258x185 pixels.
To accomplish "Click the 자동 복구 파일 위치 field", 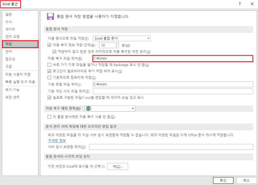I will coord(173,58).
